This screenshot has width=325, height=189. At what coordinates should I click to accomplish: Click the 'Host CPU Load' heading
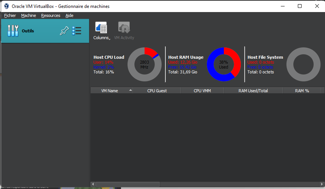[109, 57]
